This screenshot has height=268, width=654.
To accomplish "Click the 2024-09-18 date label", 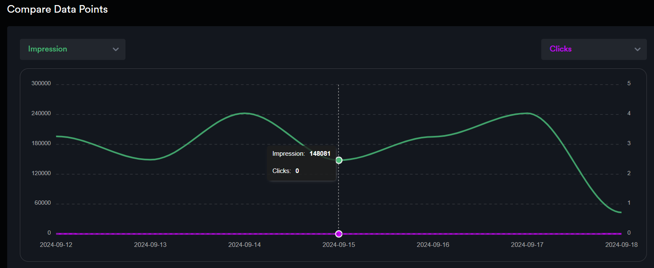I will (x=621, y=245).
